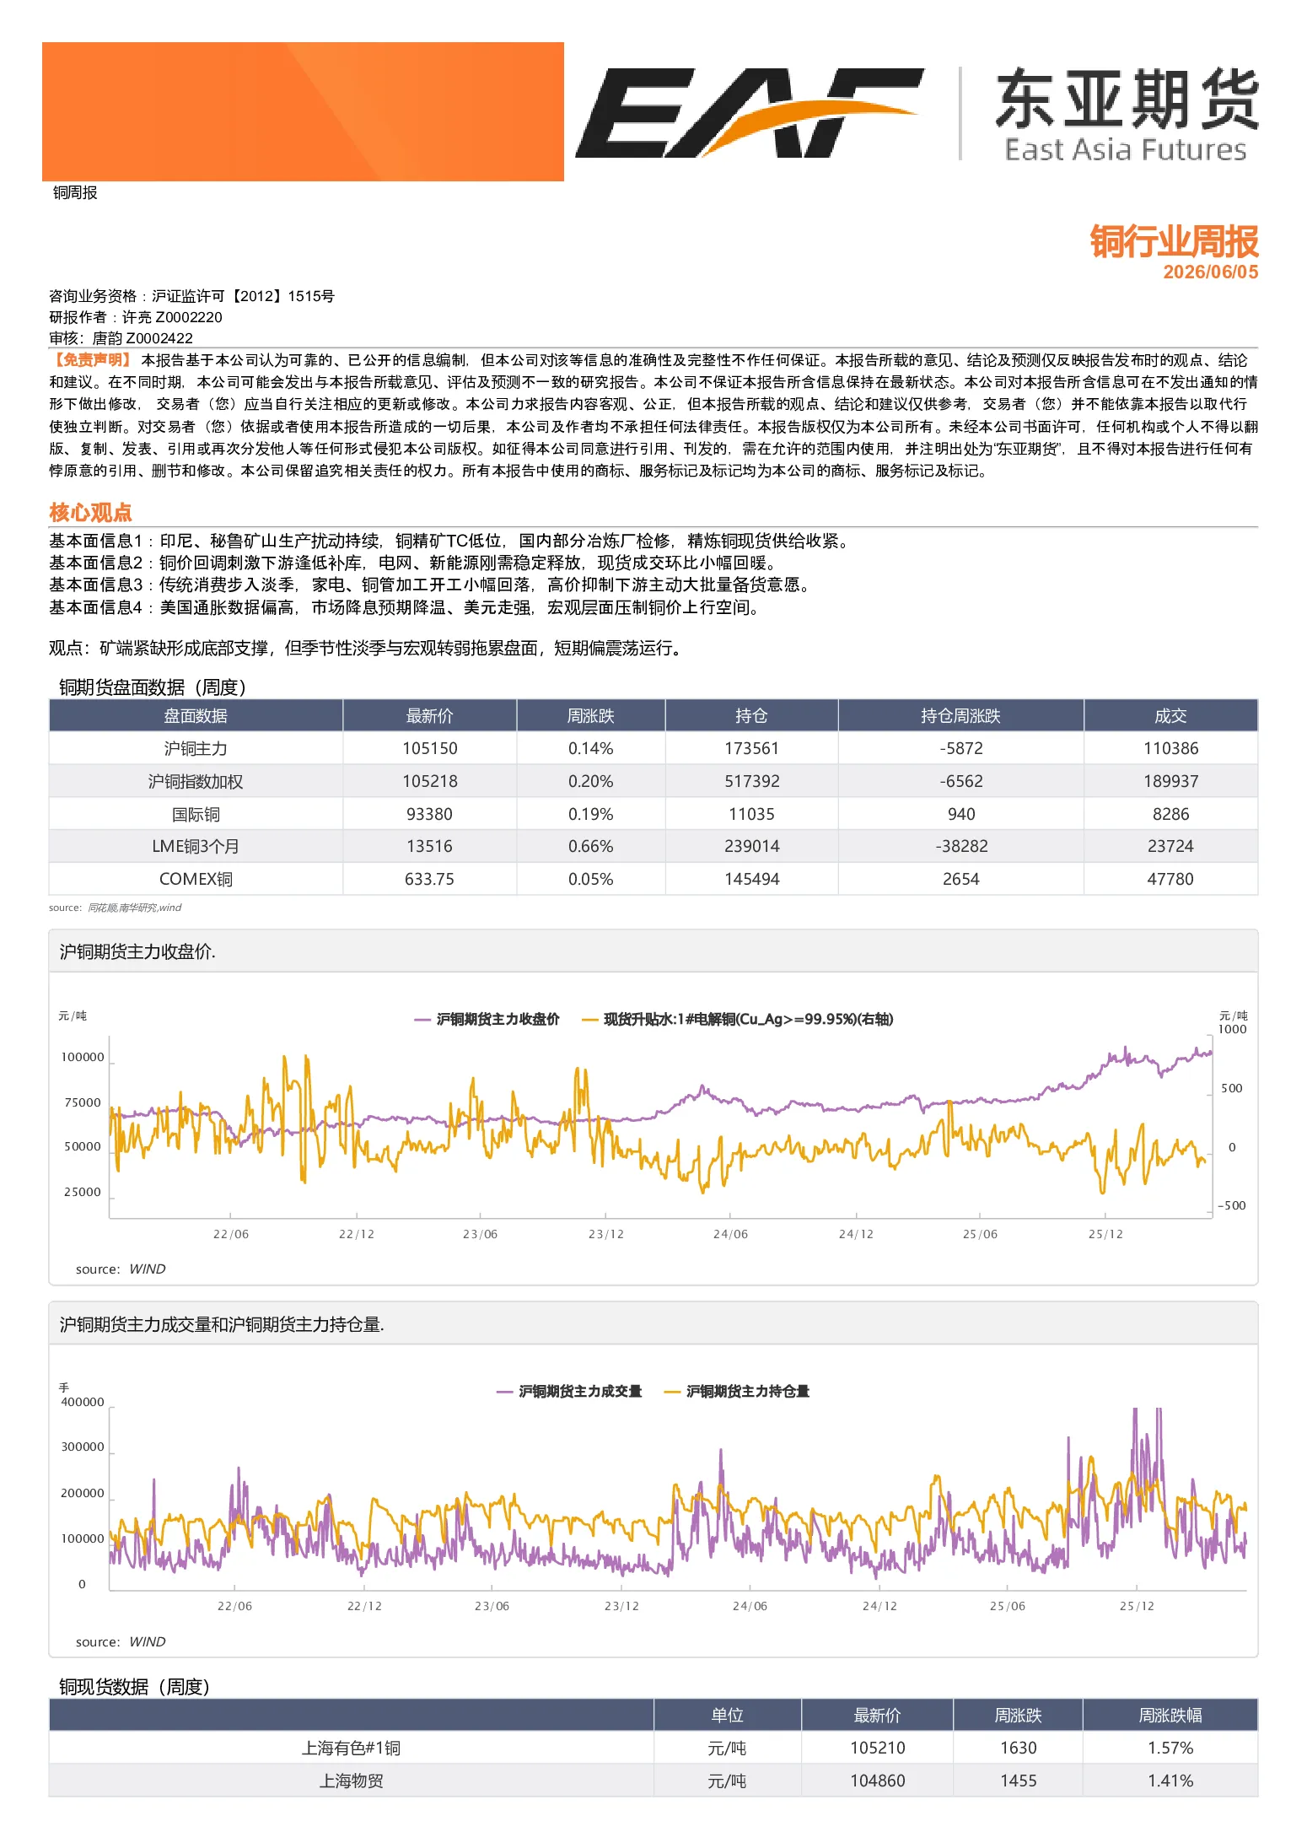Click the 沪铜期货主力成交量 legend entry
This screenshot has height=1832, width=1307.
569,1391
